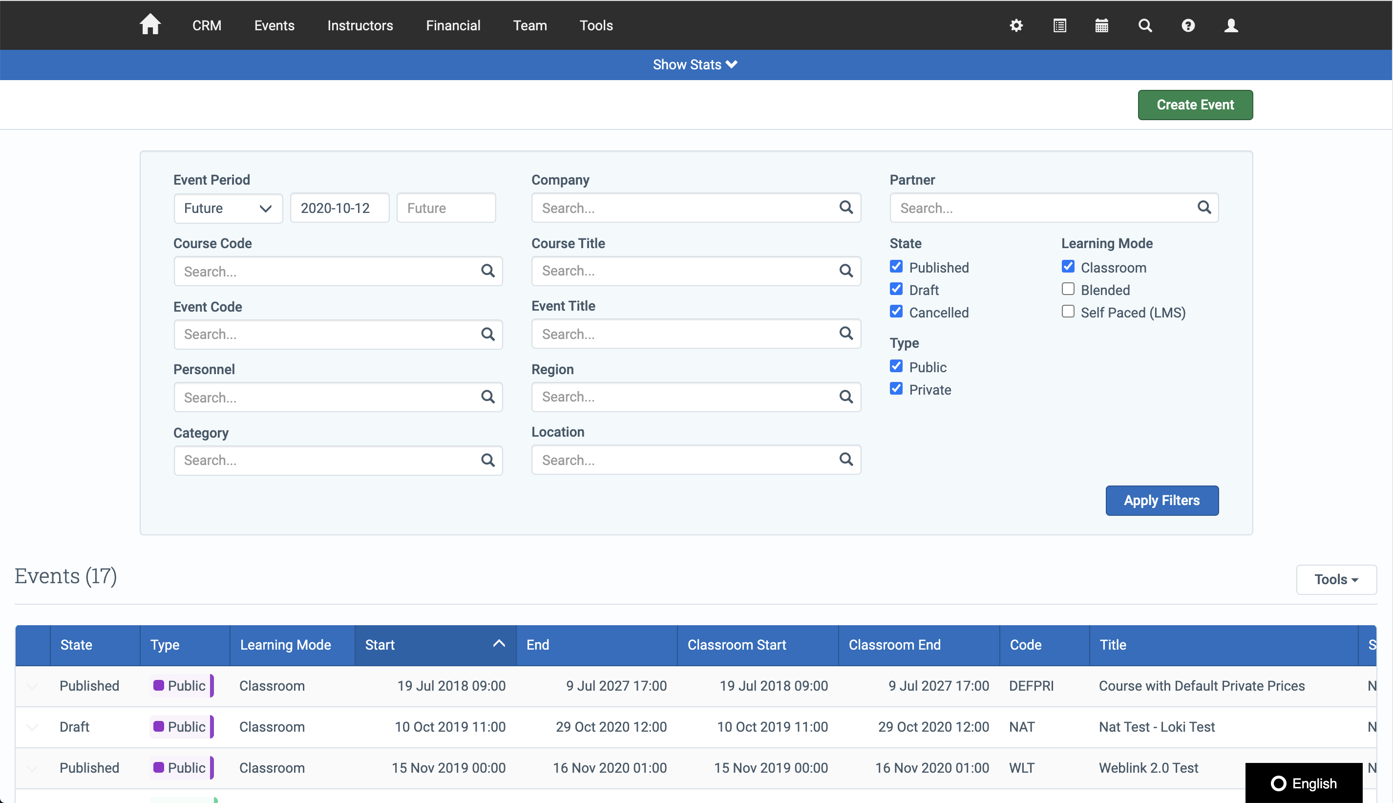Click the Reports/spreadsheet icon

pos(1059,25)
